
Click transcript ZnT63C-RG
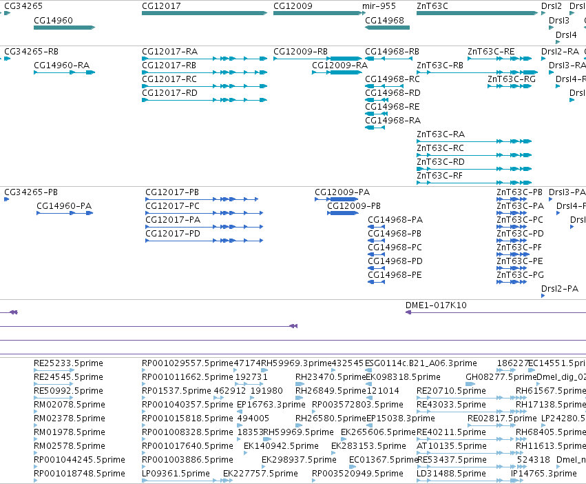coord(510,86)
